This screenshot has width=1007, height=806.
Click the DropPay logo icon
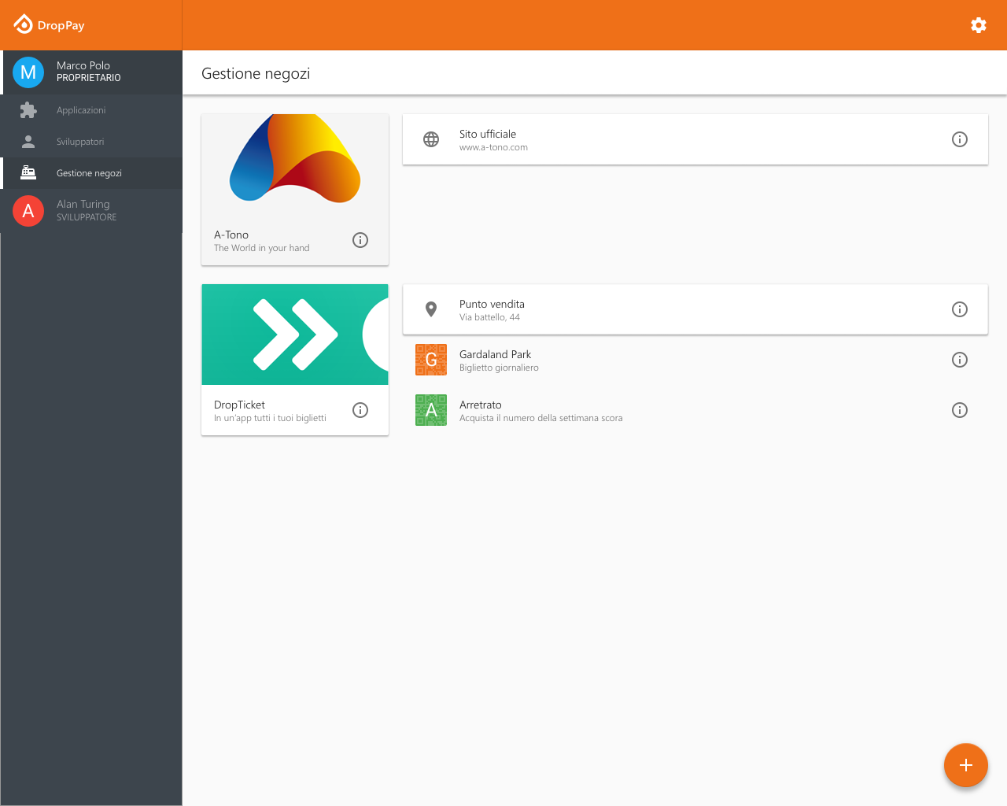pos(24,24)
